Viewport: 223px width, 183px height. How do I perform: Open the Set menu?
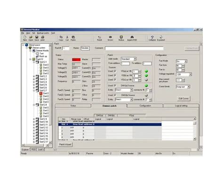[x=33, y=33]
